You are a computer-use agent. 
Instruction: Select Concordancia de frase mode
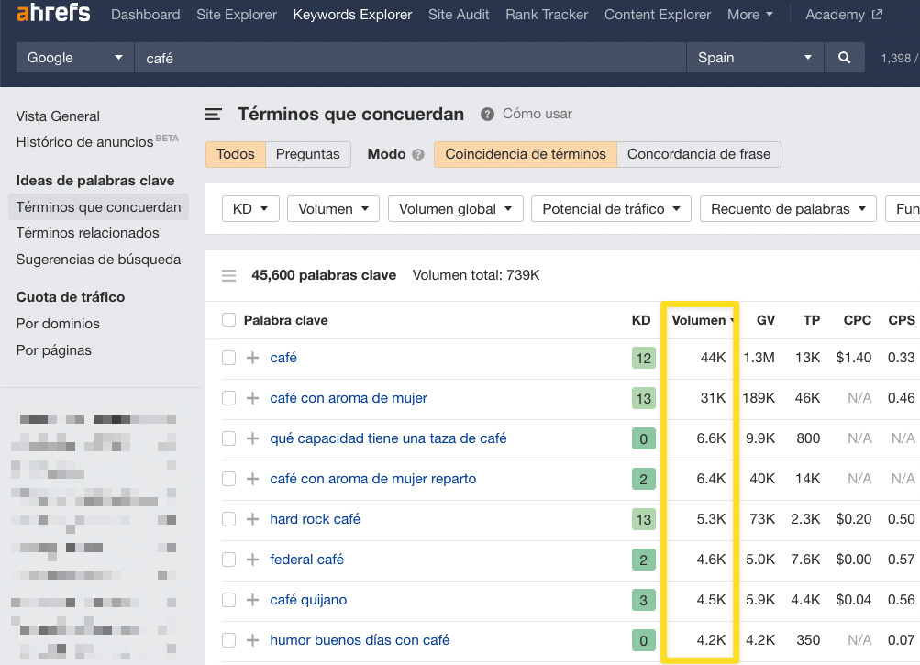tap(699, 154)
